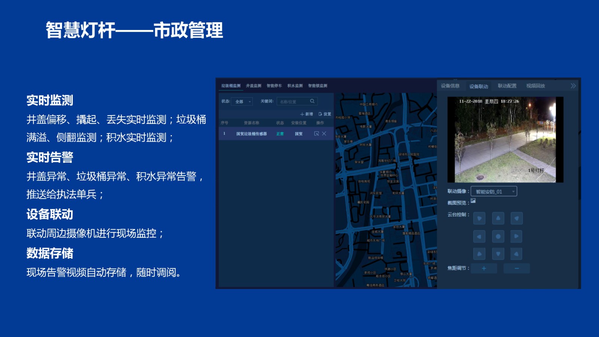Delete the 国贸垃圾桶传感器 row with X icon

[324, 134]
